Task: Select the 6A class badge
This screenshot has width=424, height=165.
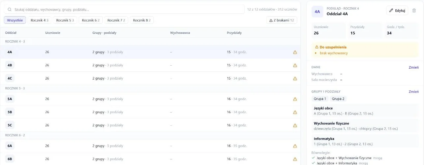Action: click(x=10, y=146)
